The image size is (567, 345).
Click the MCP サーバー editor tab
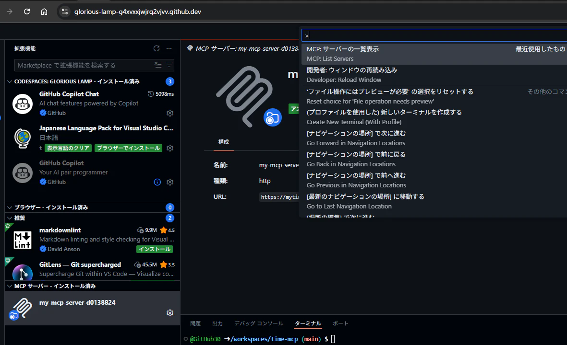pyautogui.click(x=243, y=48)
